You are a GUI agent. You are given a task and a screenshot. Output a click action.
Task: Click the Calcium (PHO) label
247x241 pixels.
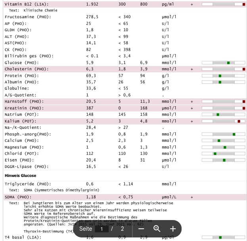click(x=21, y=141)
